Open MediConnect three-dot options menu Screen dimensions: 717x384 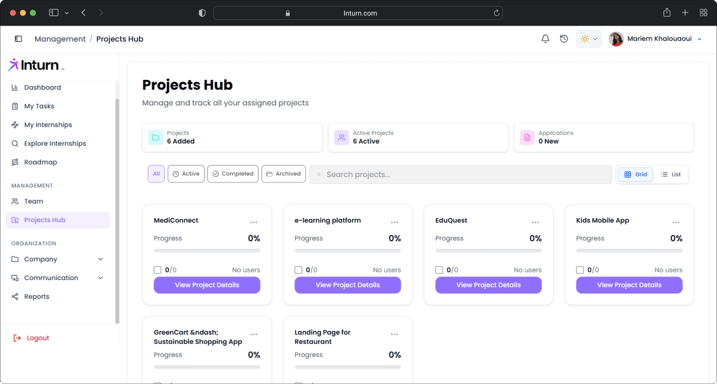tap(254, 222)
